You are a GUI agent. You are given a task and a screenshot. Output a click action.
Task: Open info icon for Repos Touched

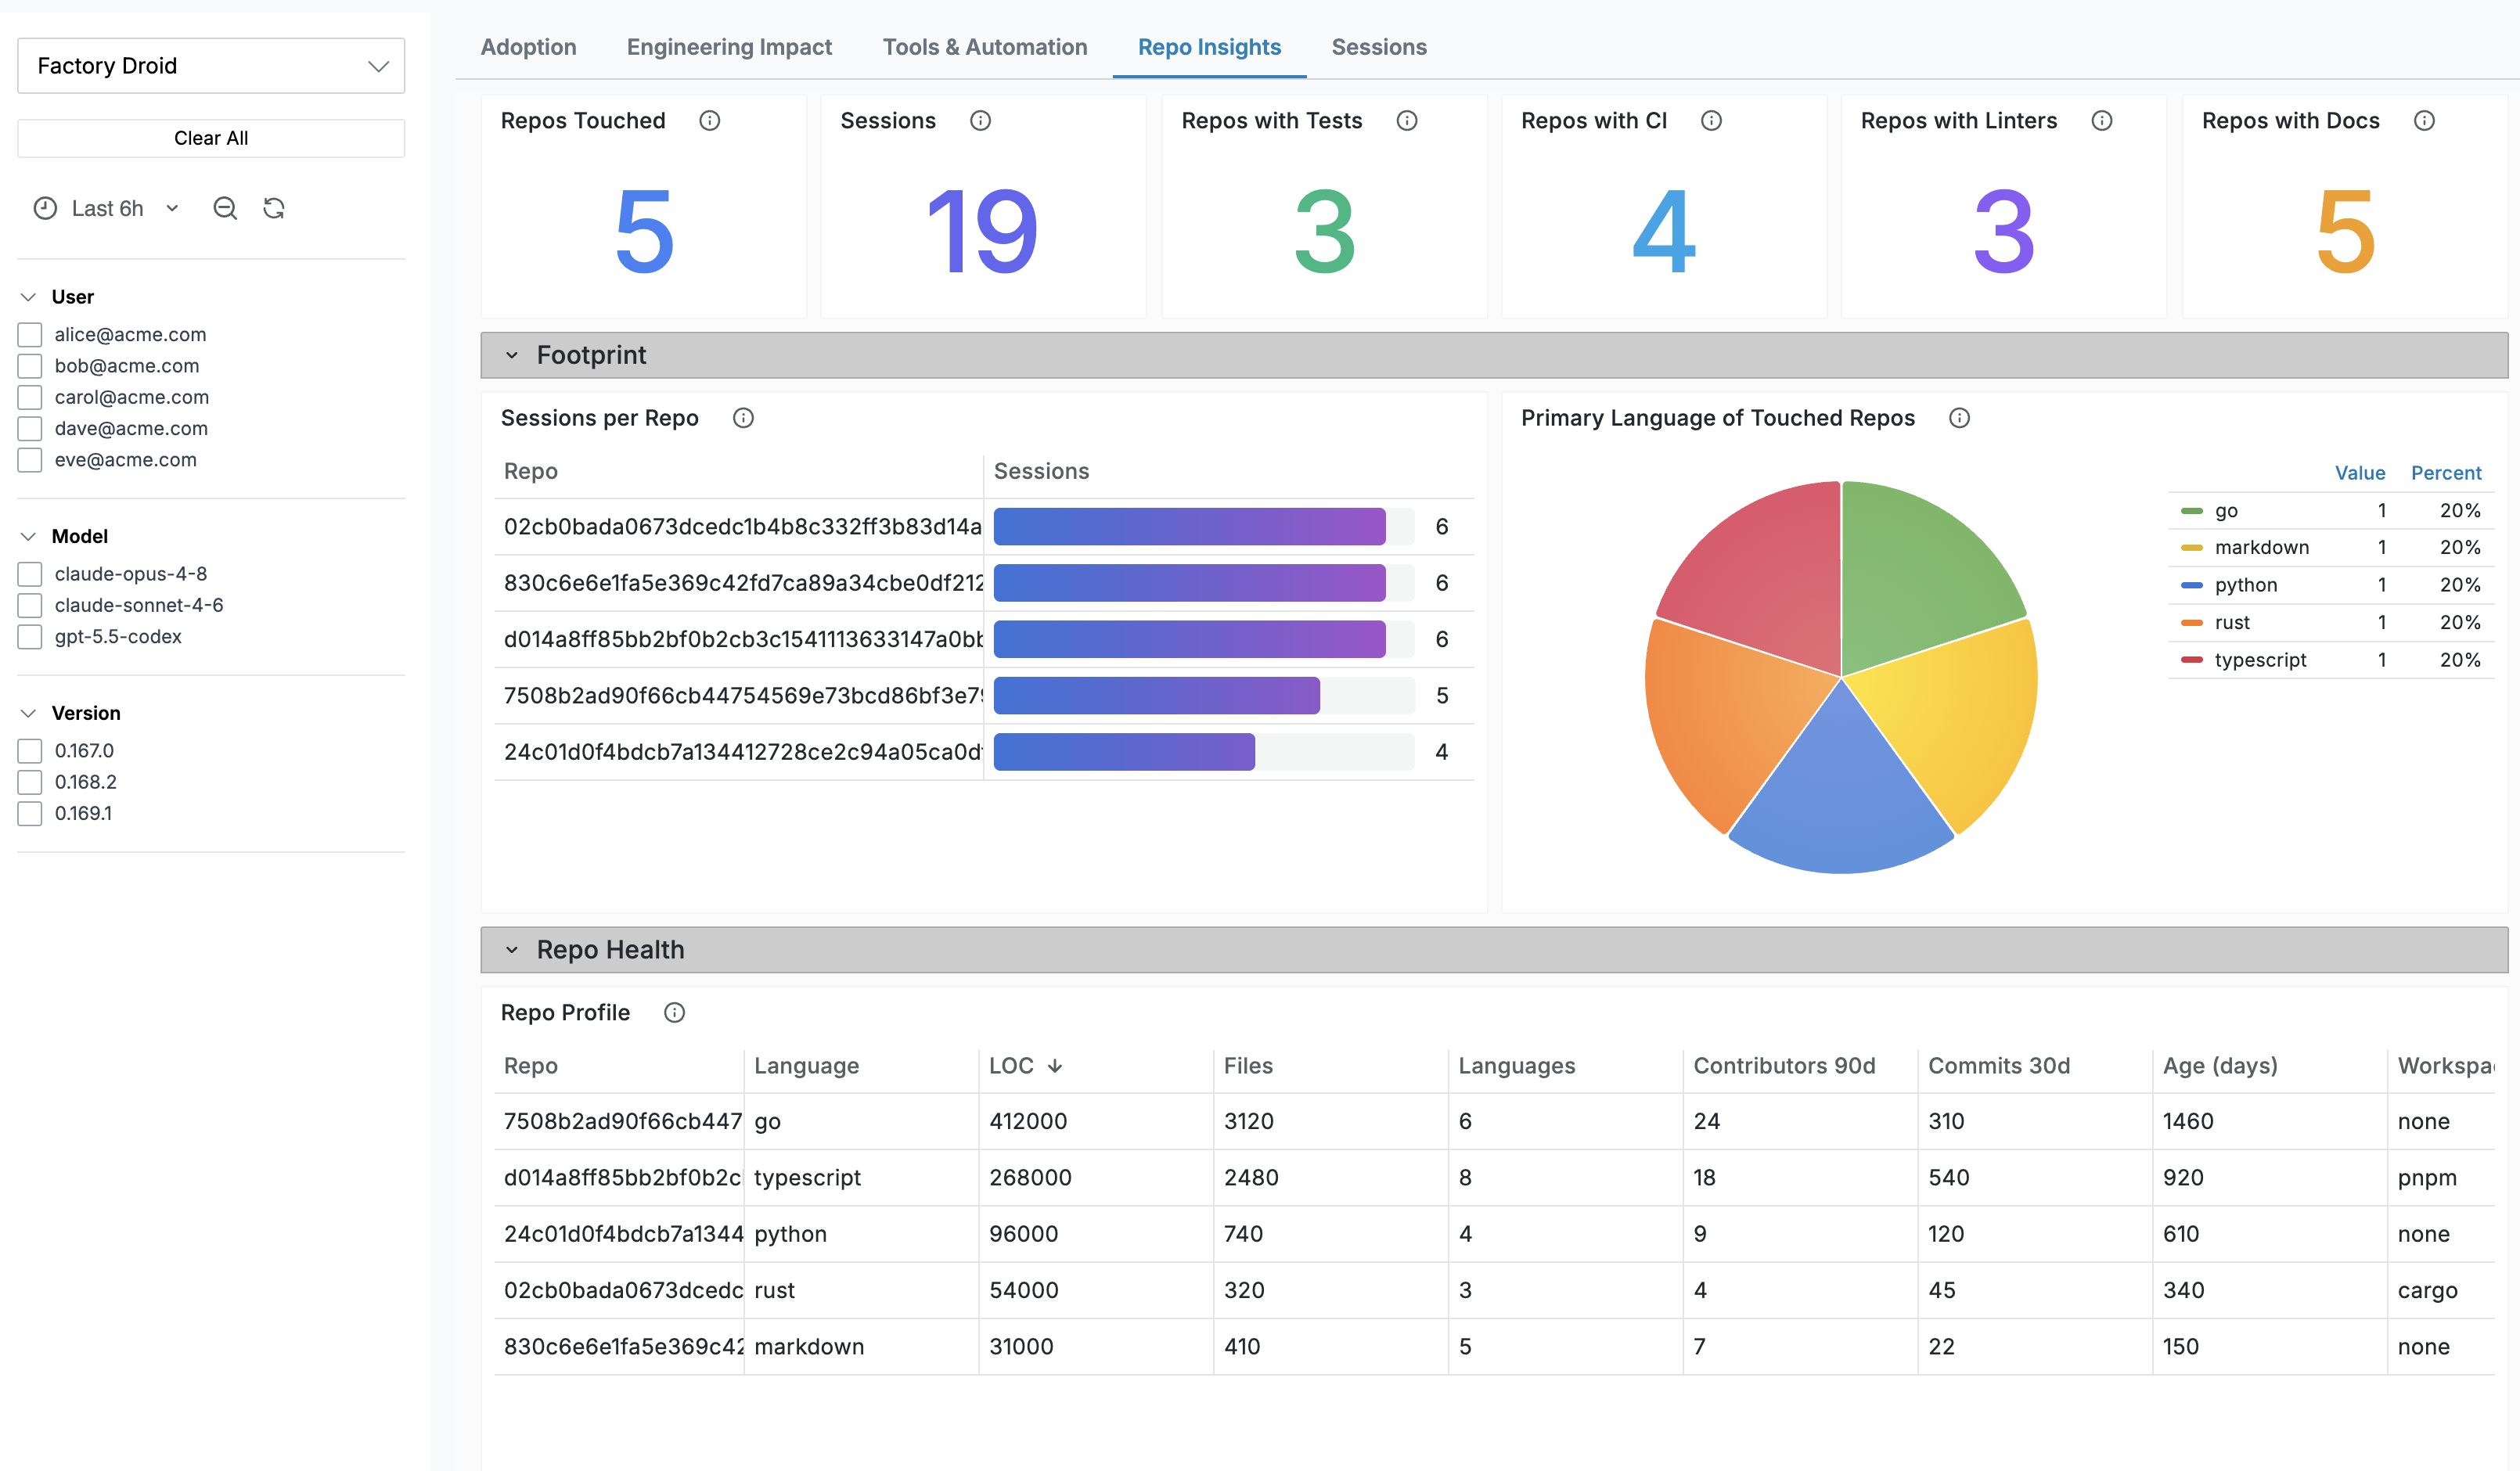(710, 121)
